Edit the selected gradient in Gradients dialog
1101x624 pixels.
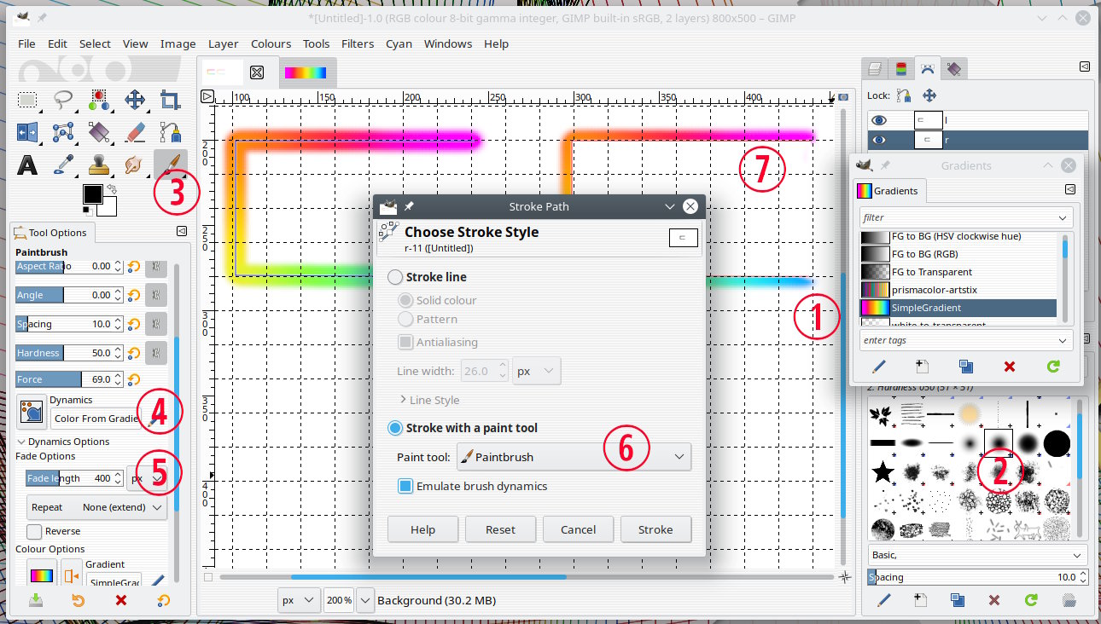(878, 367)
